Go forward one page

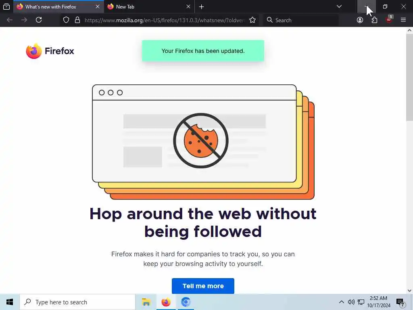24,20
